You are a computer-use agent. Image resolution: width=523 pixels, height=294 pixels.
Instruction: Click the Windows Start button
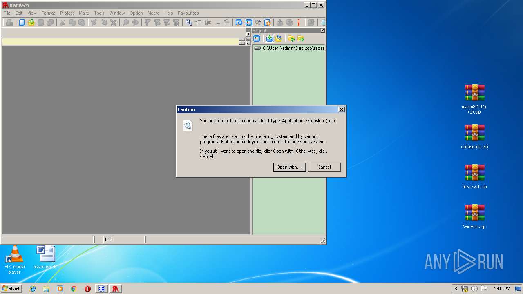[11, 288]
